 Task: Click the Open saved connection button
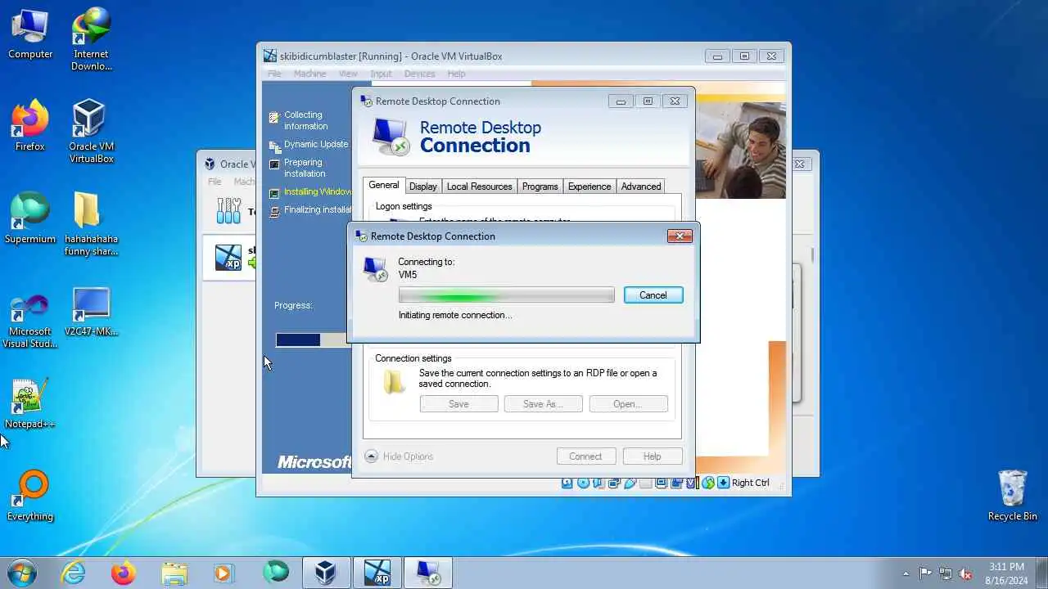tap(628, 404)
